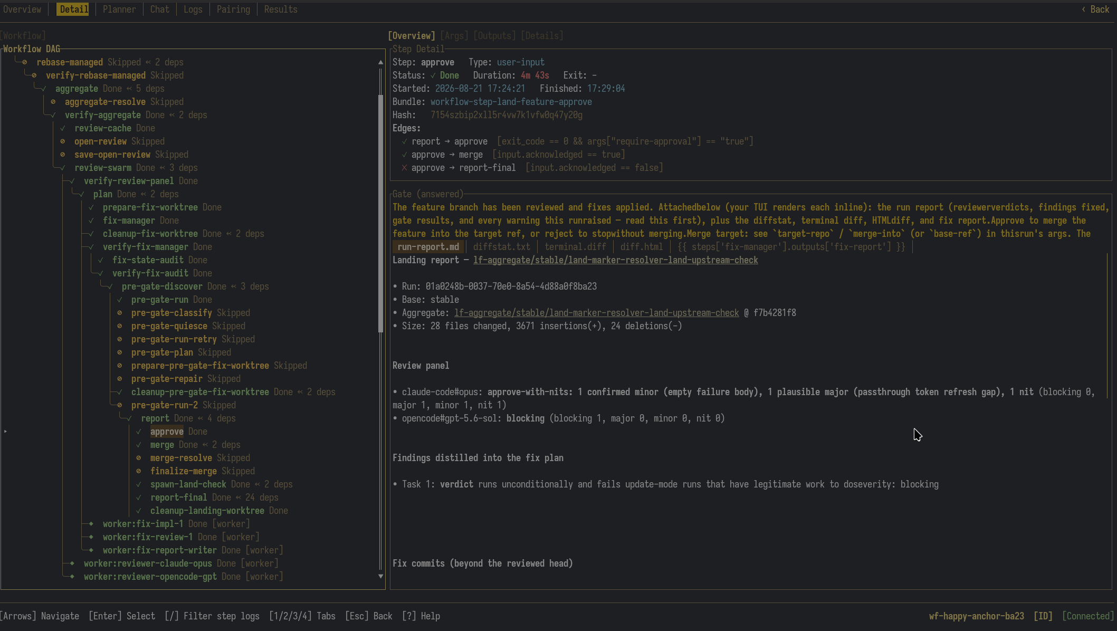
Task: Open the fix-report steps outputs tab
Action: (791, 247)
